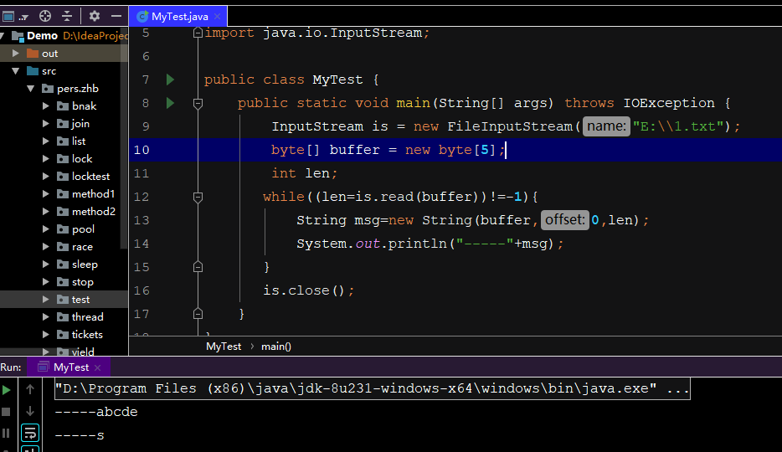Collapse the src folder
The image size is (782, 452).
[x=15, y=71]
